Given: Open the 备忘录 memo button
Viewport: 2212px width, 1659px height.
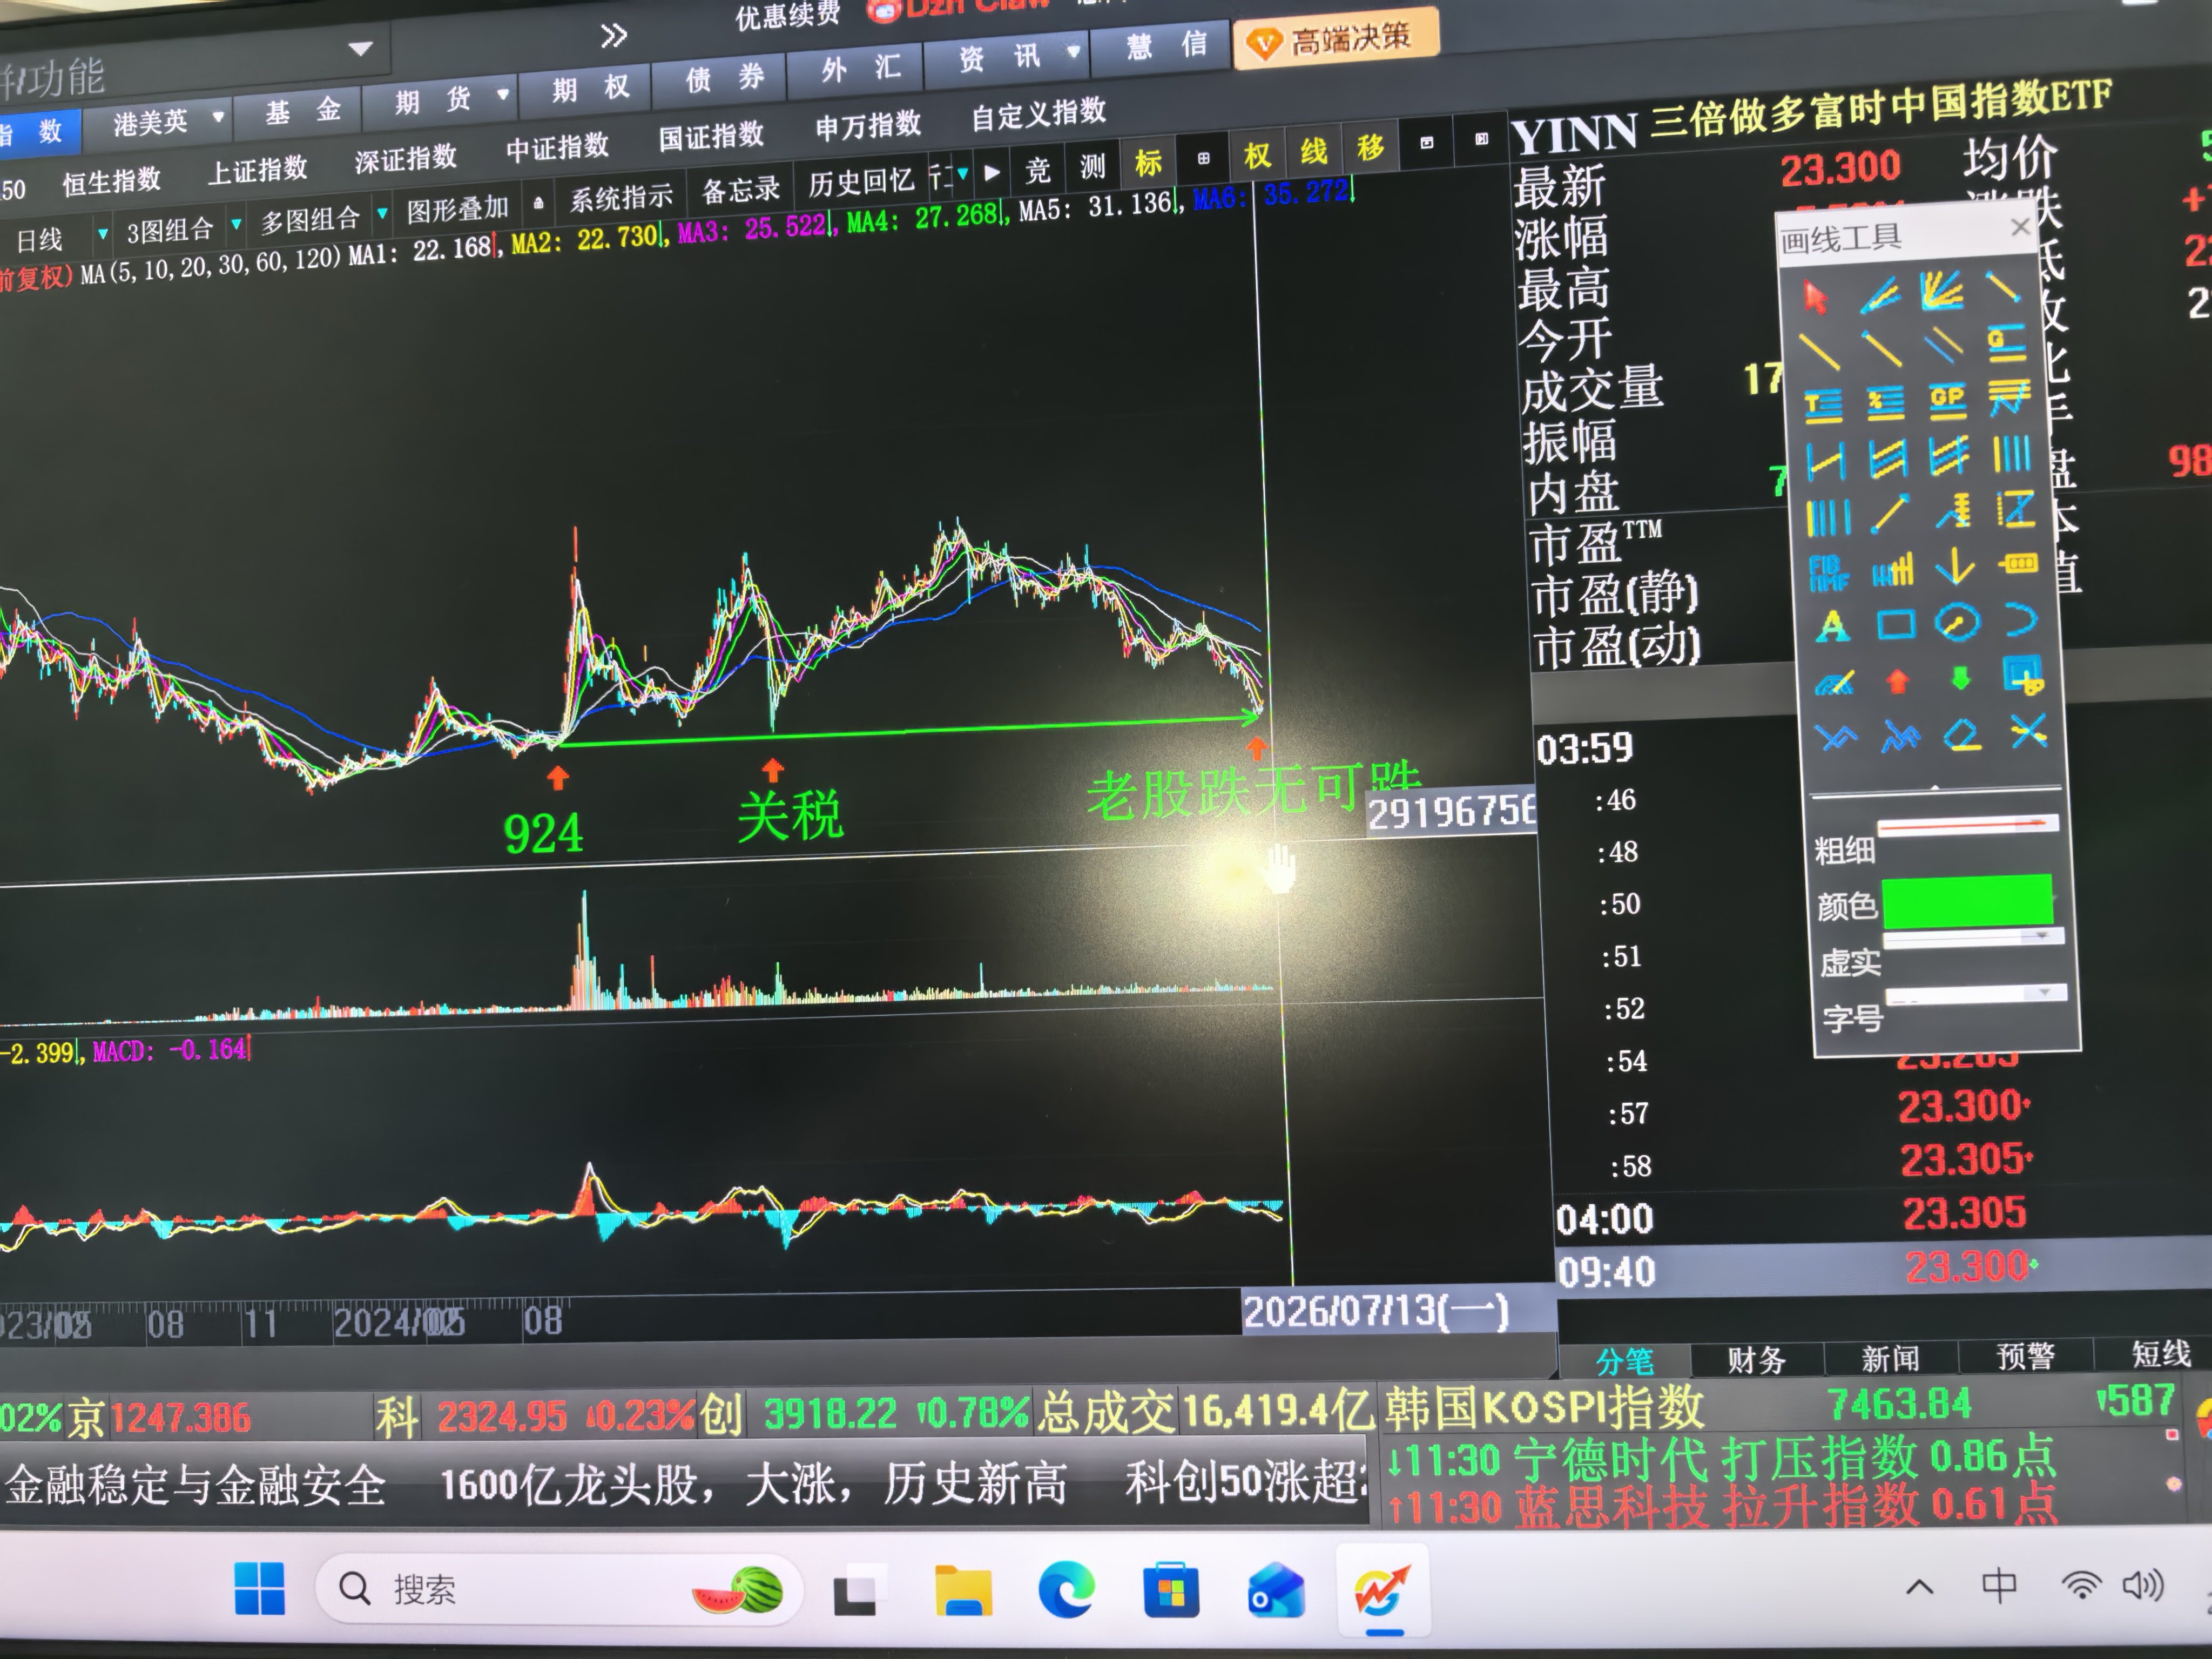Looking at the screenshot, I should pyautogui.click(x=740, y=189).
